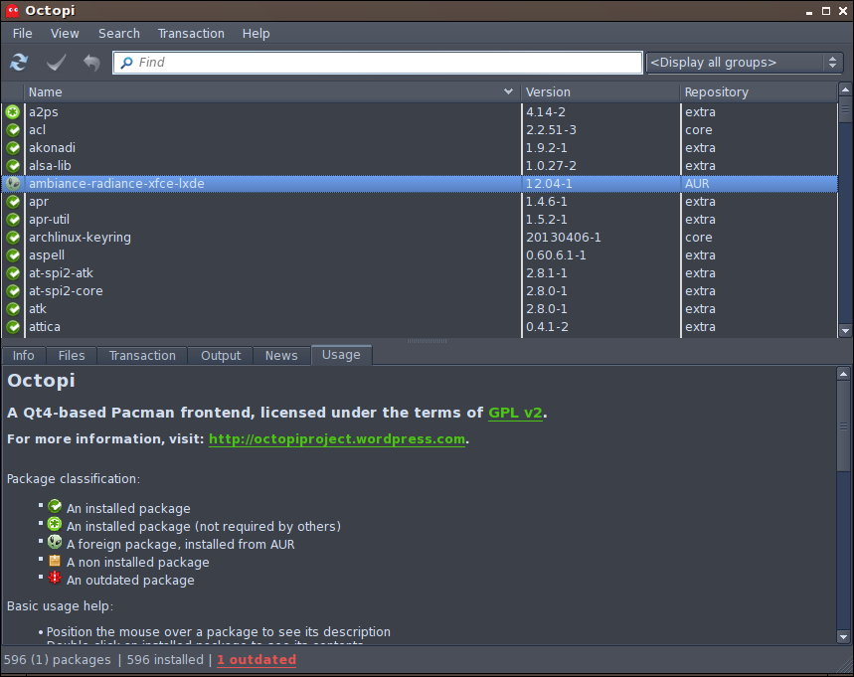The height and width of the screenshot is (677, 854).
Task: Open the Transaction menu
Action: 191,33
